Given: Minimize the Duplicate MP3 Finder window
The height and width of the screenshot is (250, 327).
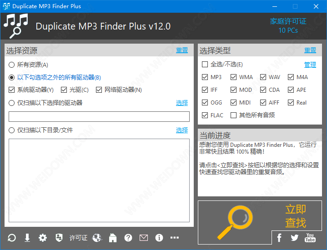Looking at the screenshot, I should coord(275,6).
